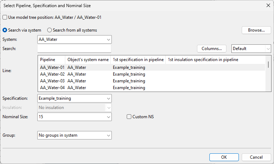
Task: Close the dialog with the X button
Action: (x=268, y=5)
